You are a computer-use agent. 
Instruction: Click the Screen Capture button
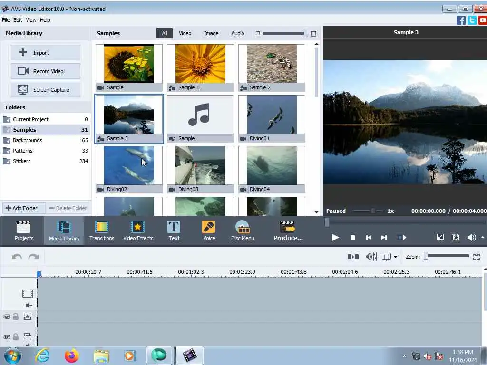pyautogui.click(x=46, y=90)
